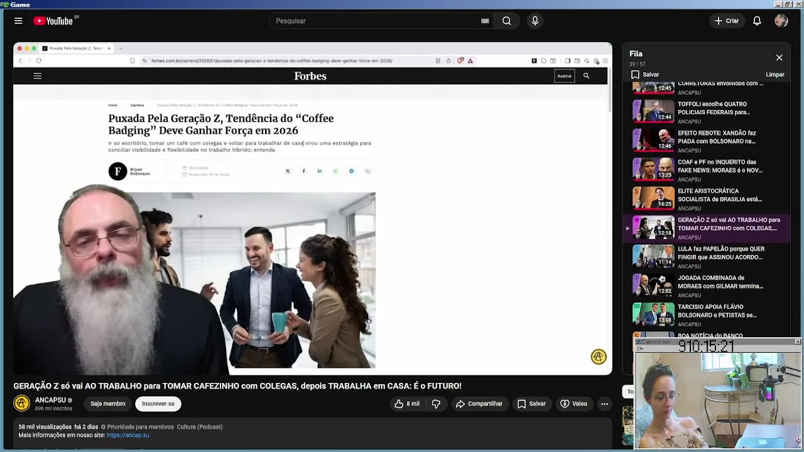Select current queue item GERAÇÃO Z só vai
The image size is (804, 452).
(708, 227)
